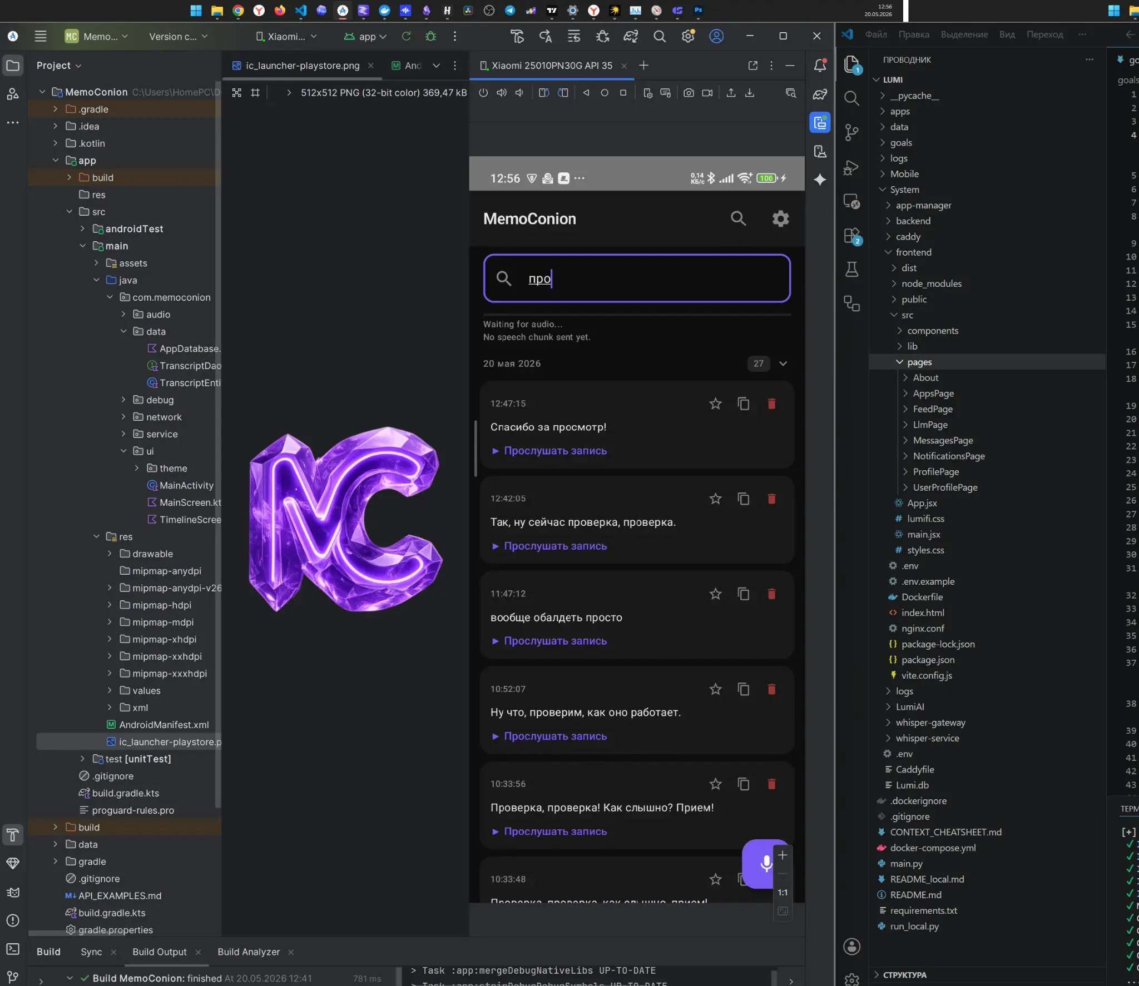Select the Xiaomi 25010PN30G API 35 tab
This screenshot has width=1139, height=986.
551,66
